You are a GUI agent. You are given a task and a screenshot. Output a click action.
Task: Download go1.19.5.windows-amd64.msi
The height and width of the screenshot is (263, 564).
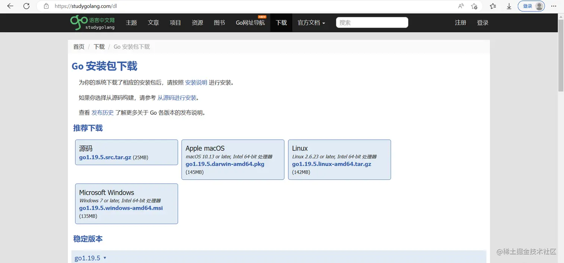coord(121,208)
